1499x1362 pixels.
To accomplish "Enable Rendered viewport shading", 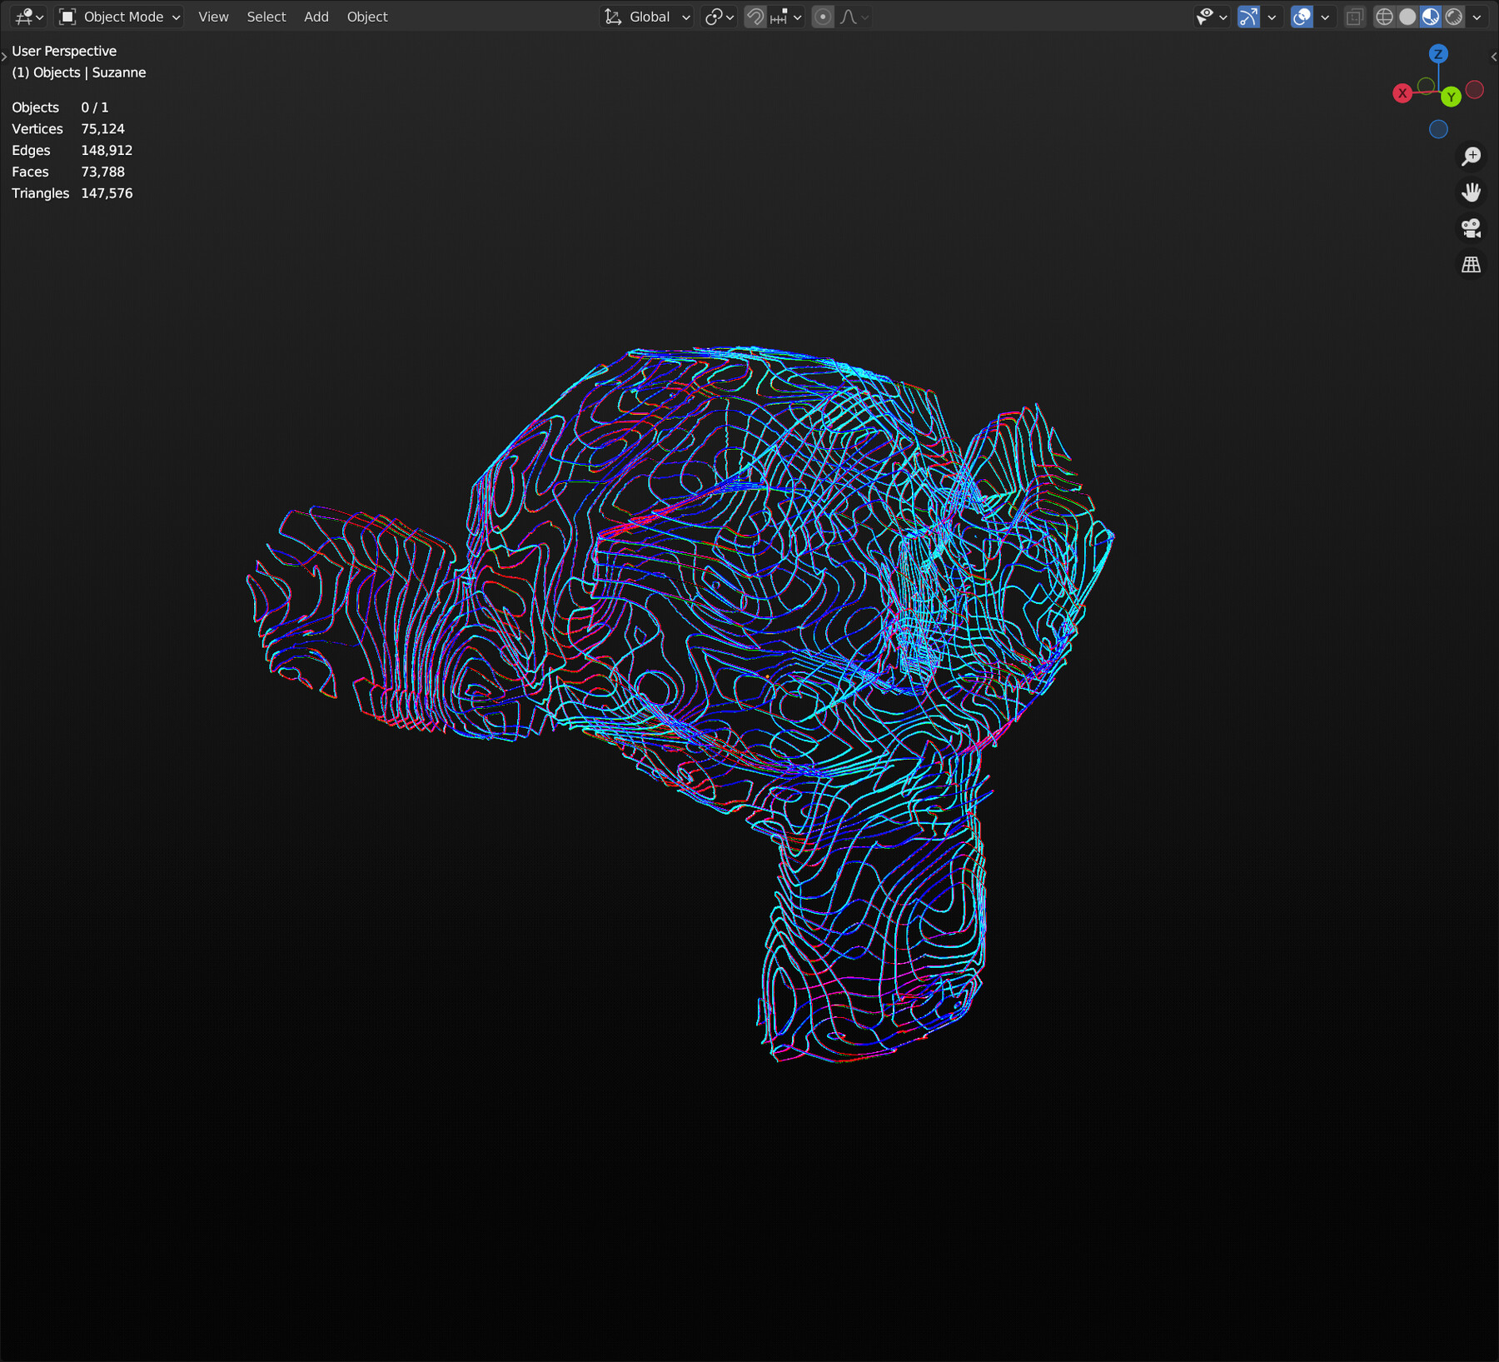I will 1453,16.
